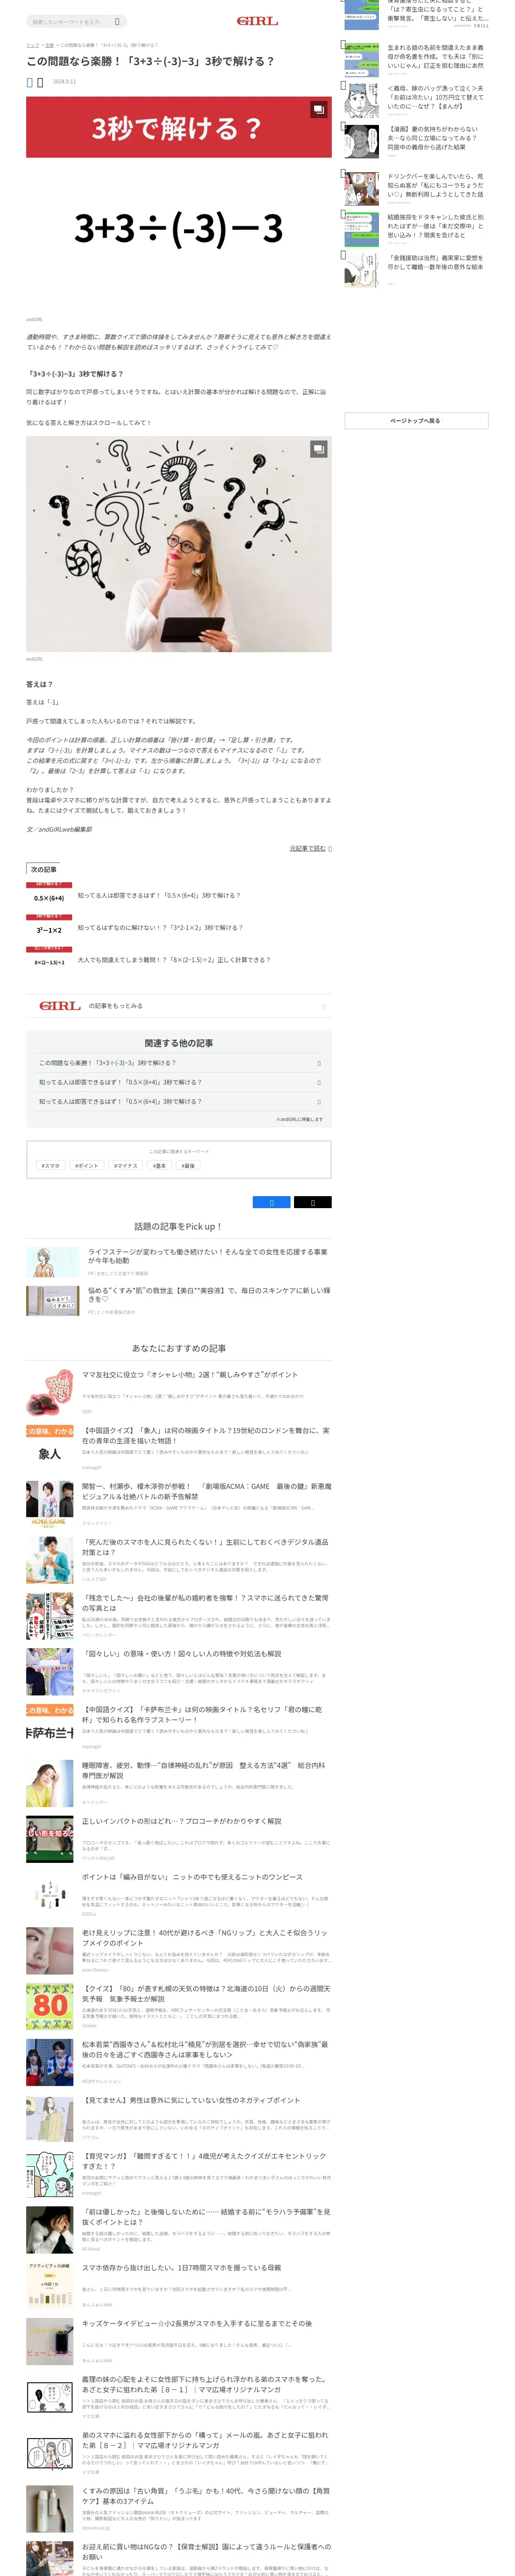515x2576 pixels.
Task: Click the andGIRL logo in the header
Action: [x=257, y=21]
